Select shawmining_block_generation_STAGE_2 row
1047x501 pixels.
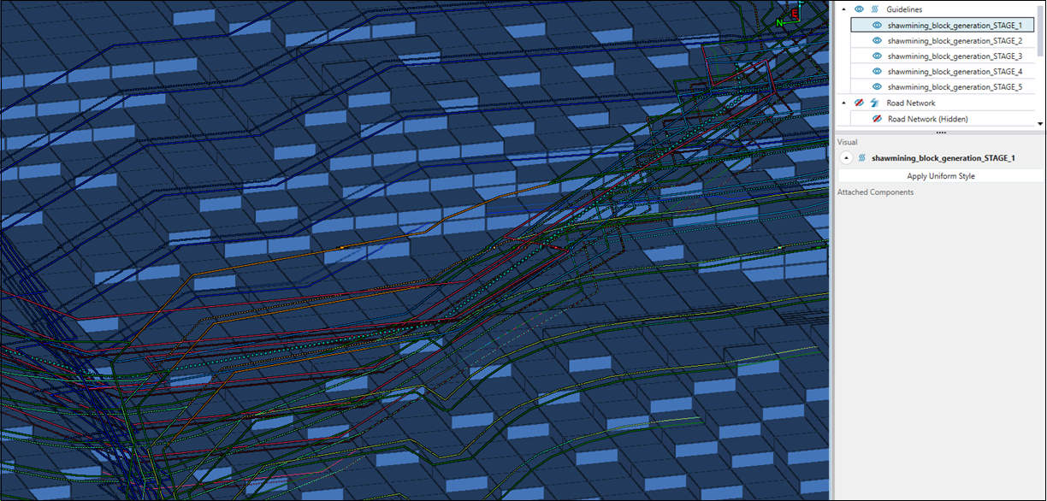point(943,41)
